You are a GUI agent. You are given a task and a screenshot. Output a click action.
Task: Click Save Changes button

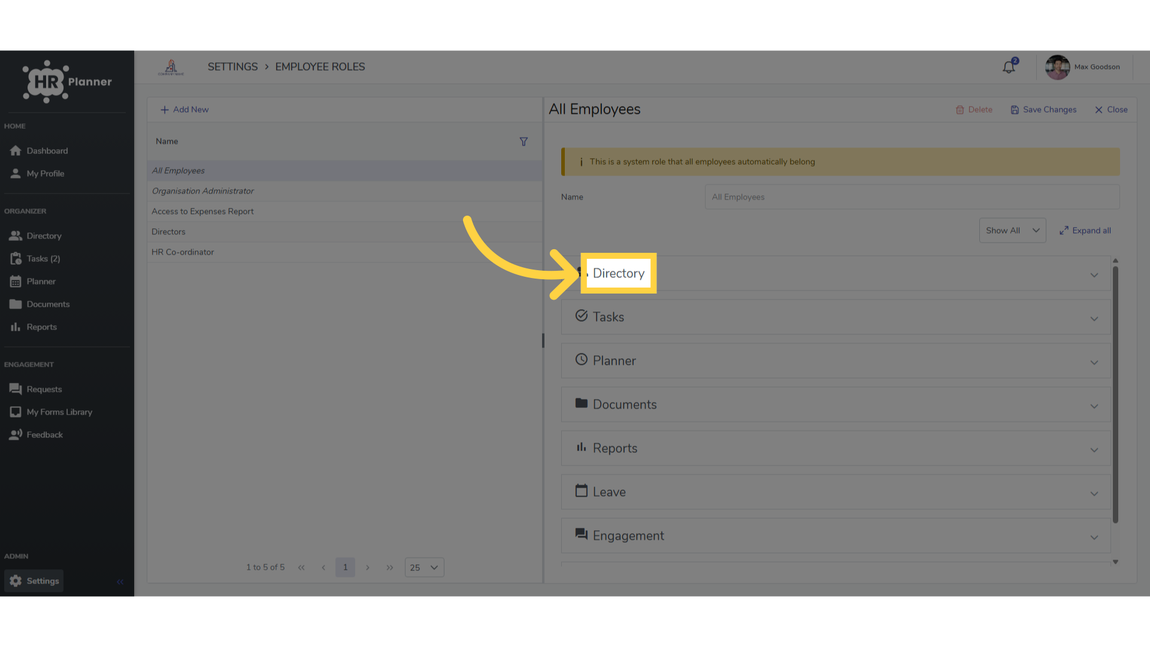(1043, 110)
